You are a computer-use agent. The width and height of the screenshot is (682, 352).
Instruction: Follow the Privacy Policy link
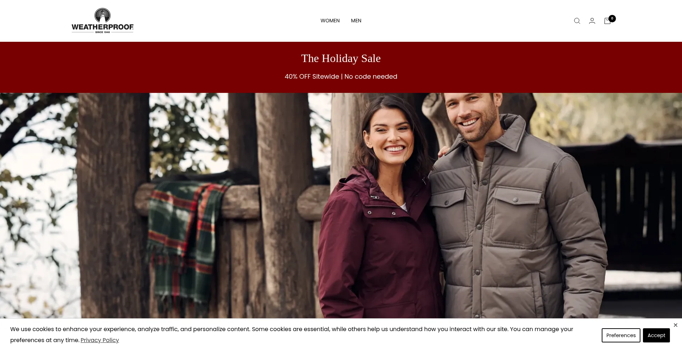pyautogui.click(x=100, y=340)
